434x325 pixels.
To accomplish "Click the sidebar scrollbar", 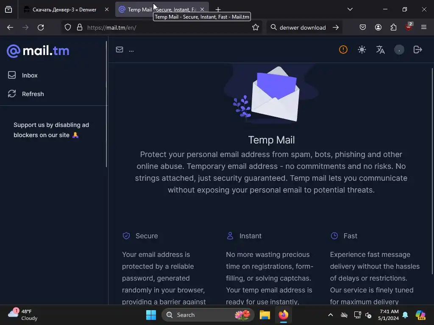I will coord(106,104).
